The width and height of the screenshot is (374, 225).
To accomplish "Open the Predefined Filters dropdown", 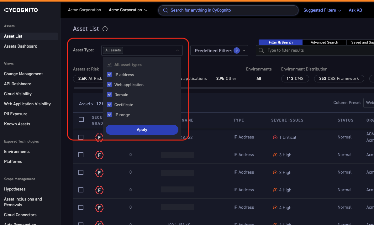I will (x=219, y=50).
